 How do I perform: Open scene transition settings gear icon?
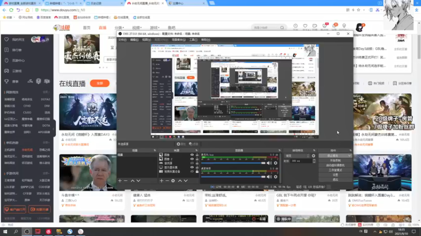coord(314,156)
